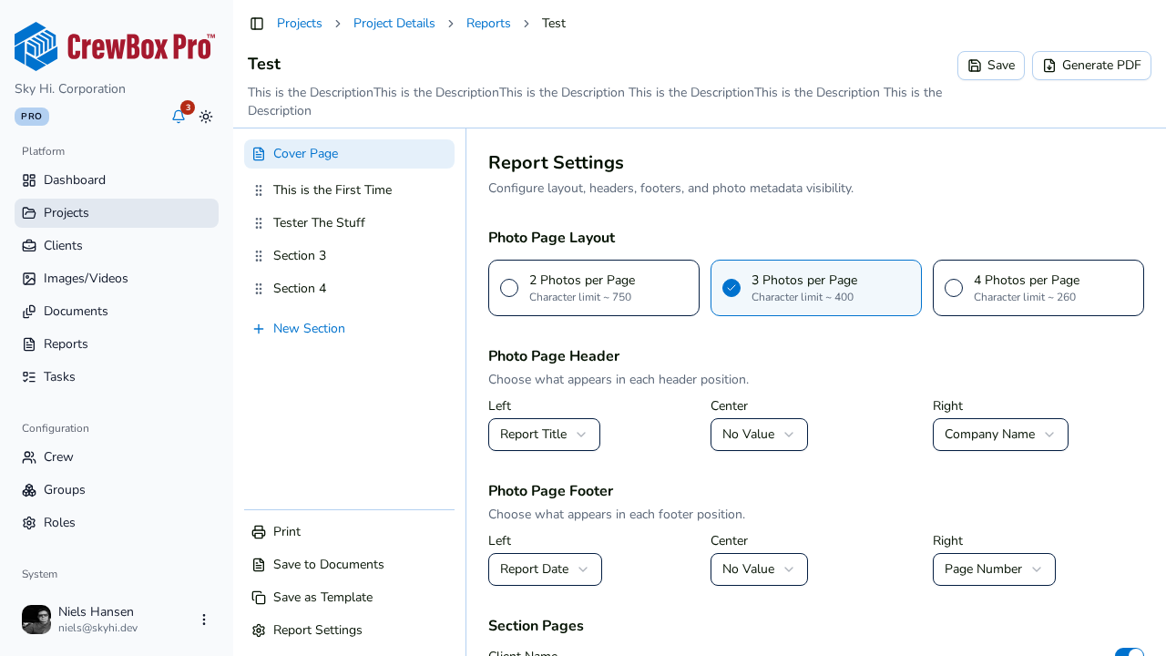Image resolution: width=1166 pixels, height=656 pixels.
Task: Click the Images/Videos picture icon
Action: pos(29,279)
